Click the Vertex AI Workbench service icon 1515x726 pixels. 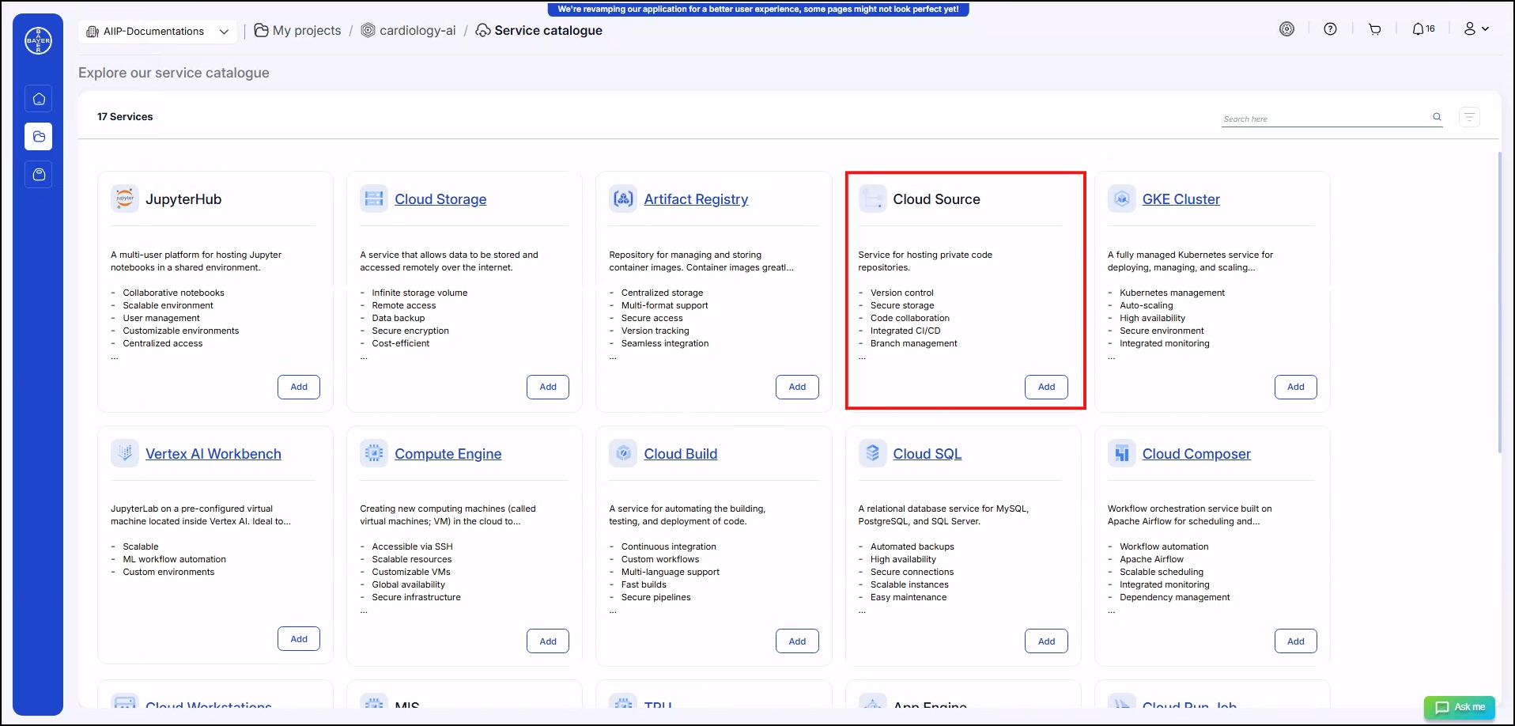125,453
